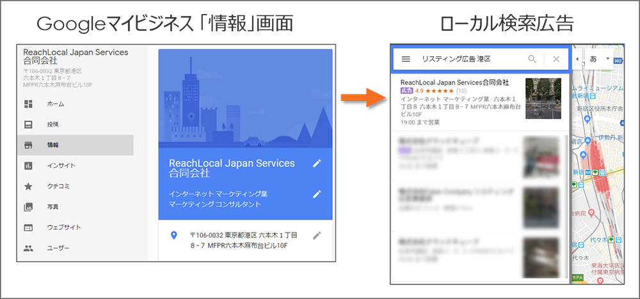
Task: Click the ユーザー people icon
Action: point(28,248)
